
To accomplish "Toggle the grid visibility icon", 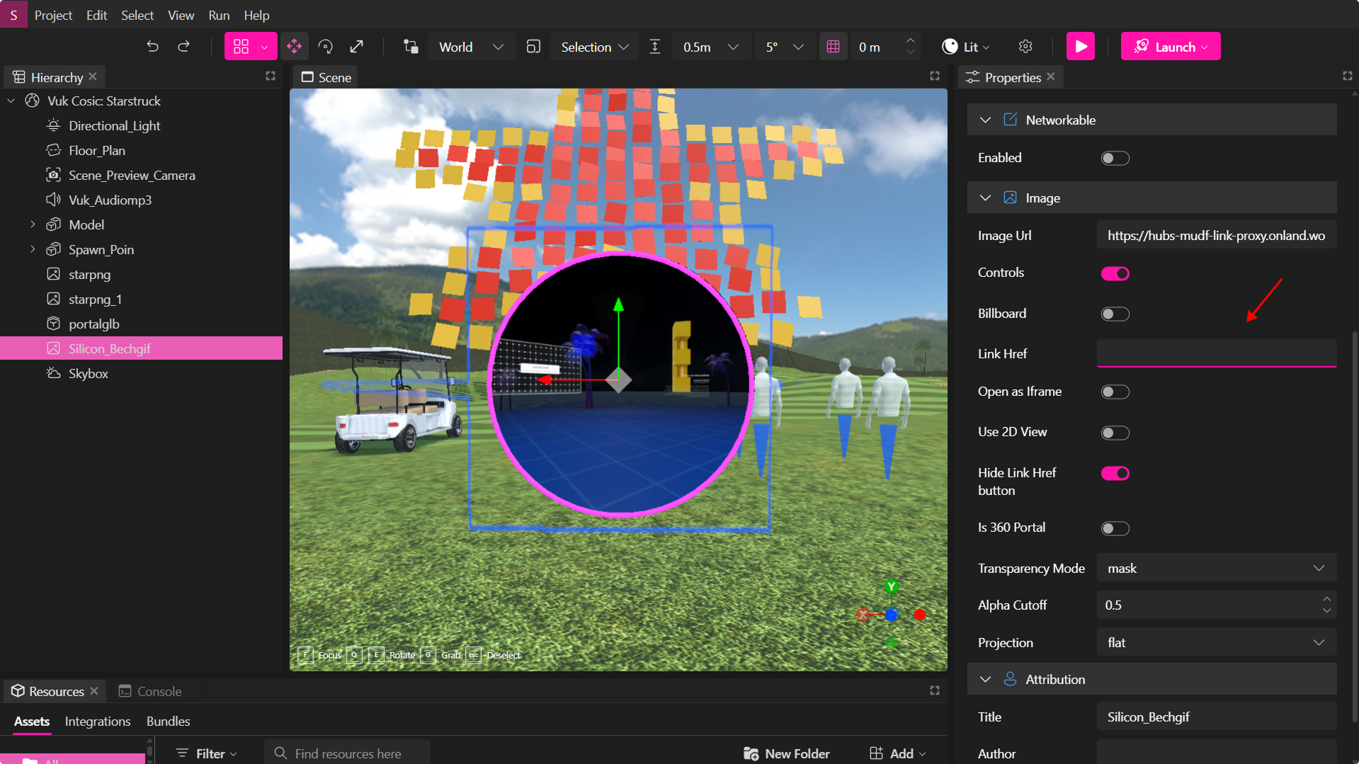I will 833,47.
